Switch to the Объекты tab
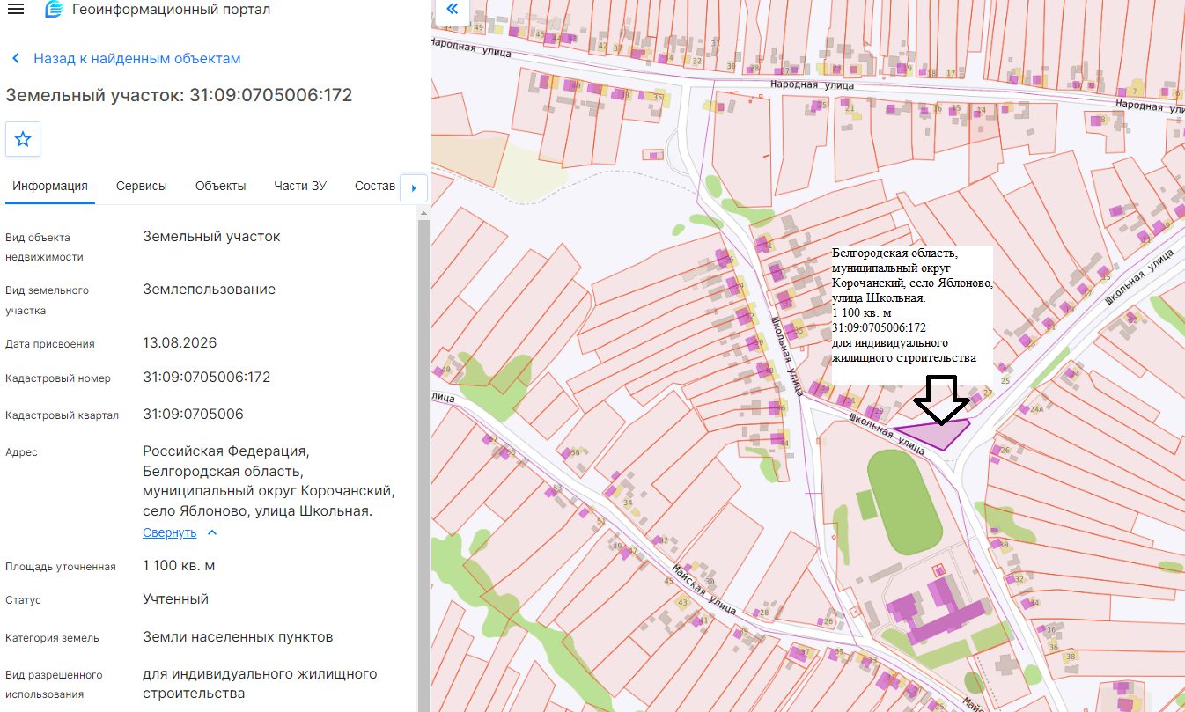The width and height of the screenshot is (1185, 712). pyautogui.click(x=220, y=186)
